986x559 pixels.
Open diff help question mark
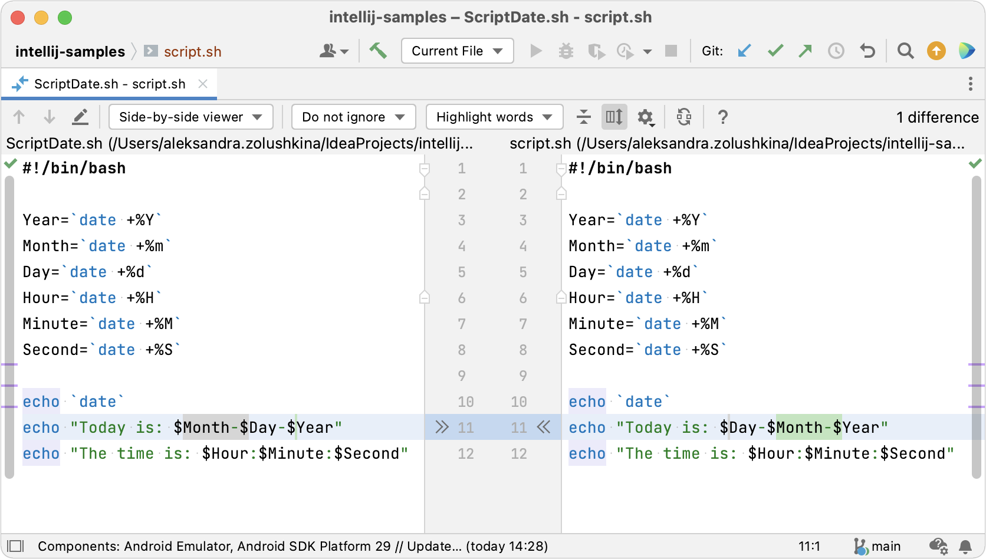723,117
